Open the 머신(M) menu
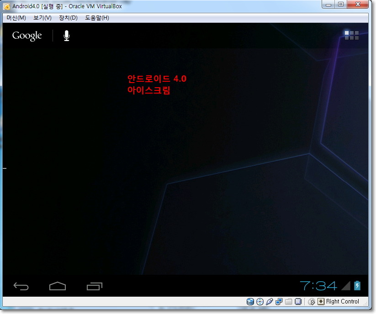Viewport: 376px width, 314px height. (x=15, y=17)
